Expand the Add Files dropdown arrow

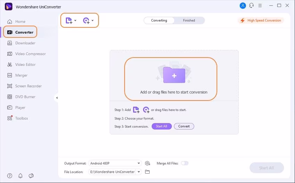[75, 20]
